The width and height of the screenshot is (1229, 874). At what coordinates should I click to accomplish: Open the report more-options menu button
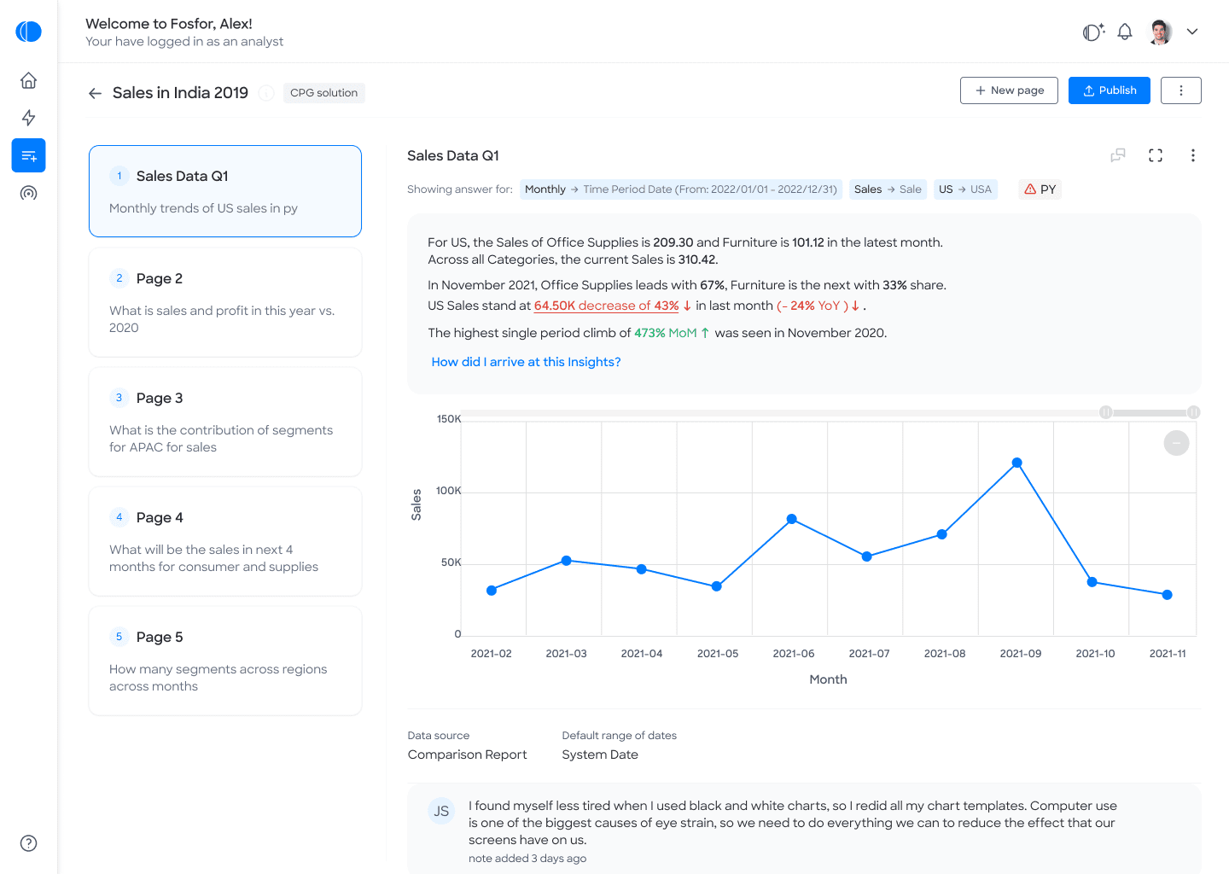1180,90
